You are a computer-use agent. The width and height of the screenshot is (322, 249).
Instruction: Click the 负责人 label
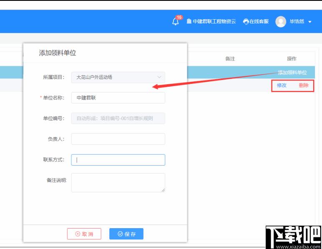[56, 139]
